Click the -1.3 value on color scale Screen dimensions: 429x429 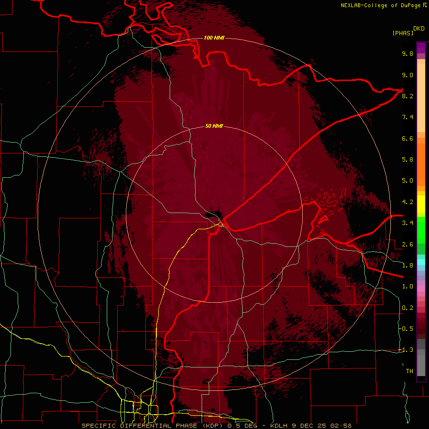pos(406,350)
